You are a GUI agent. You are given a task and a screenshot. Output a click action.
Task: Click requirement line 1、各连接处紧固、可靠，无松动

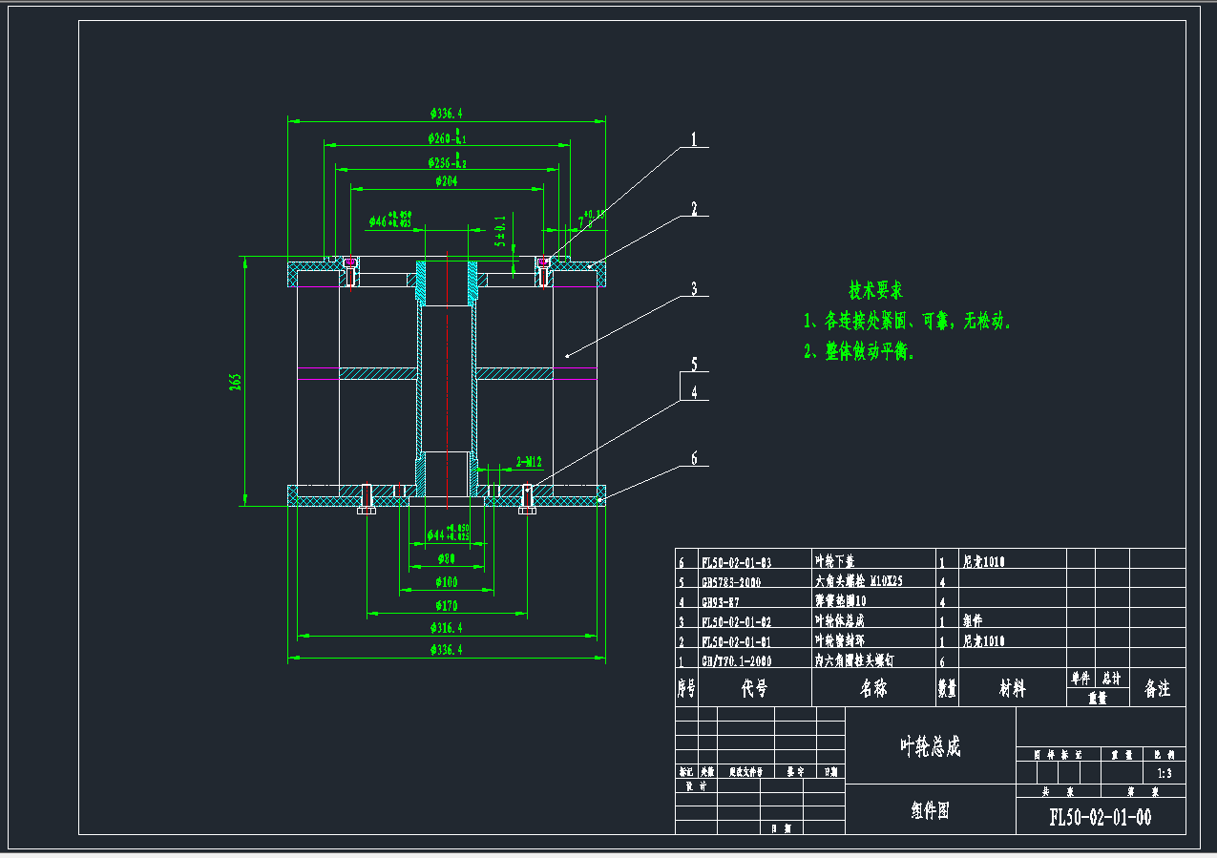point(906,322)
